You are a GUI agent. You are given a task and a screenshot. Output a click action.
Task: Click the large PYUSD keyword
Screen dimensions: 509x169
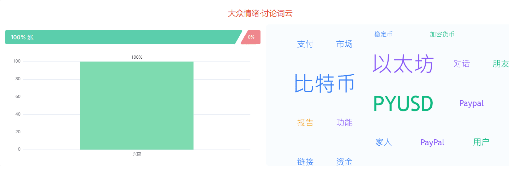pyautogui.click(x=403, y=104)
